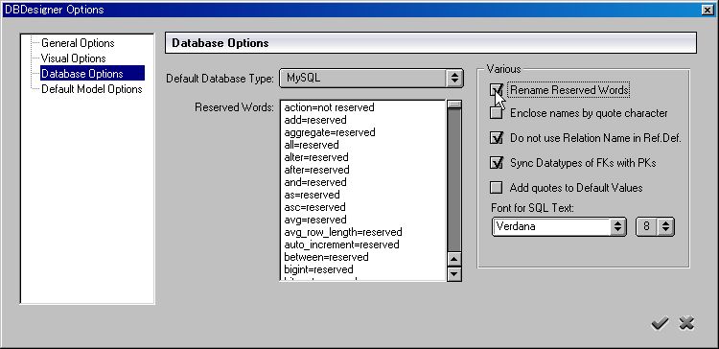Viewport: 719px width, 349px height.
Task: Toggle Rename Reserved Words checkbox
Action: (x=497, y=90)
